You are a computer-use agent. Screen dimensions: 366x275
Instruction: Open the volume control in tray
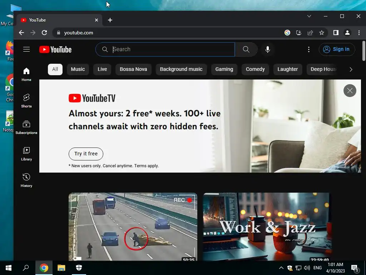pos(307,268)
